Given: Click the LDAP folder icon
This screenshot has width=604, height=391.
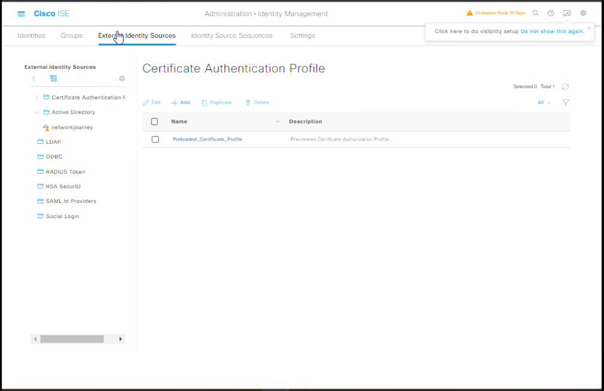Looking at the screenshot, I should [40, 142].
